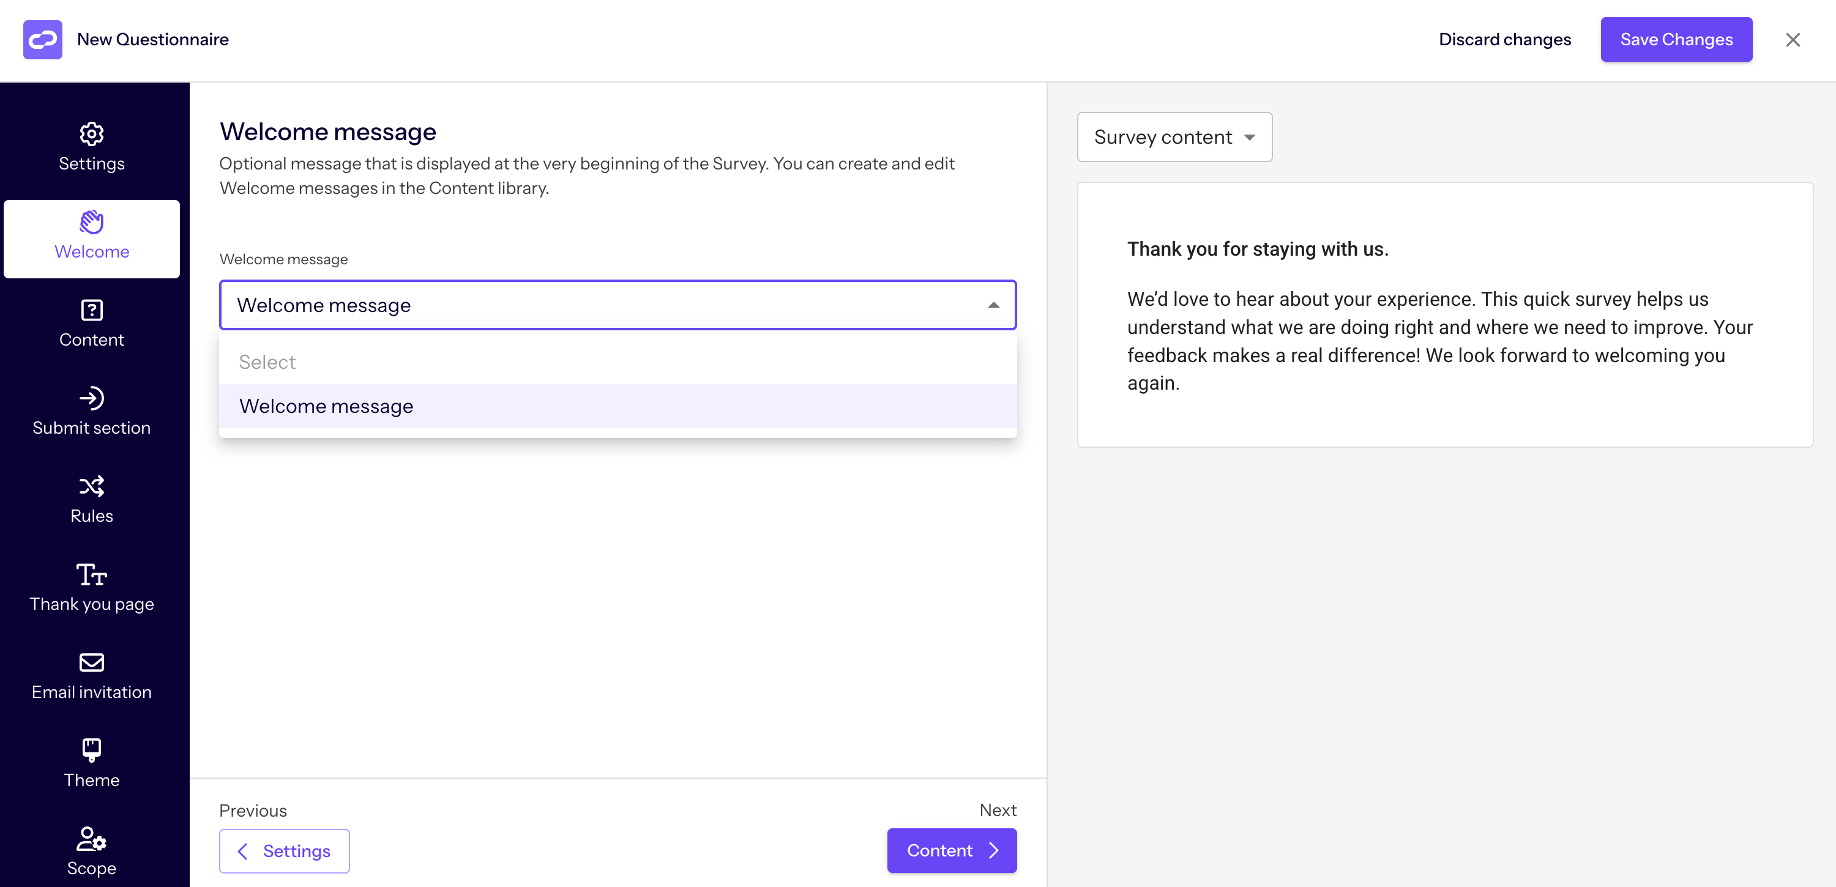Click Discard changes
This screenshot has height=887, width=1836.
click(1504, 39)
